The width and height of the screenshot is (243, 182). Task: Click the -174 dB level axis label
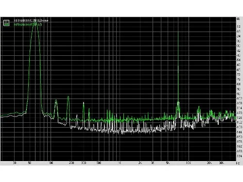(239, 156)
